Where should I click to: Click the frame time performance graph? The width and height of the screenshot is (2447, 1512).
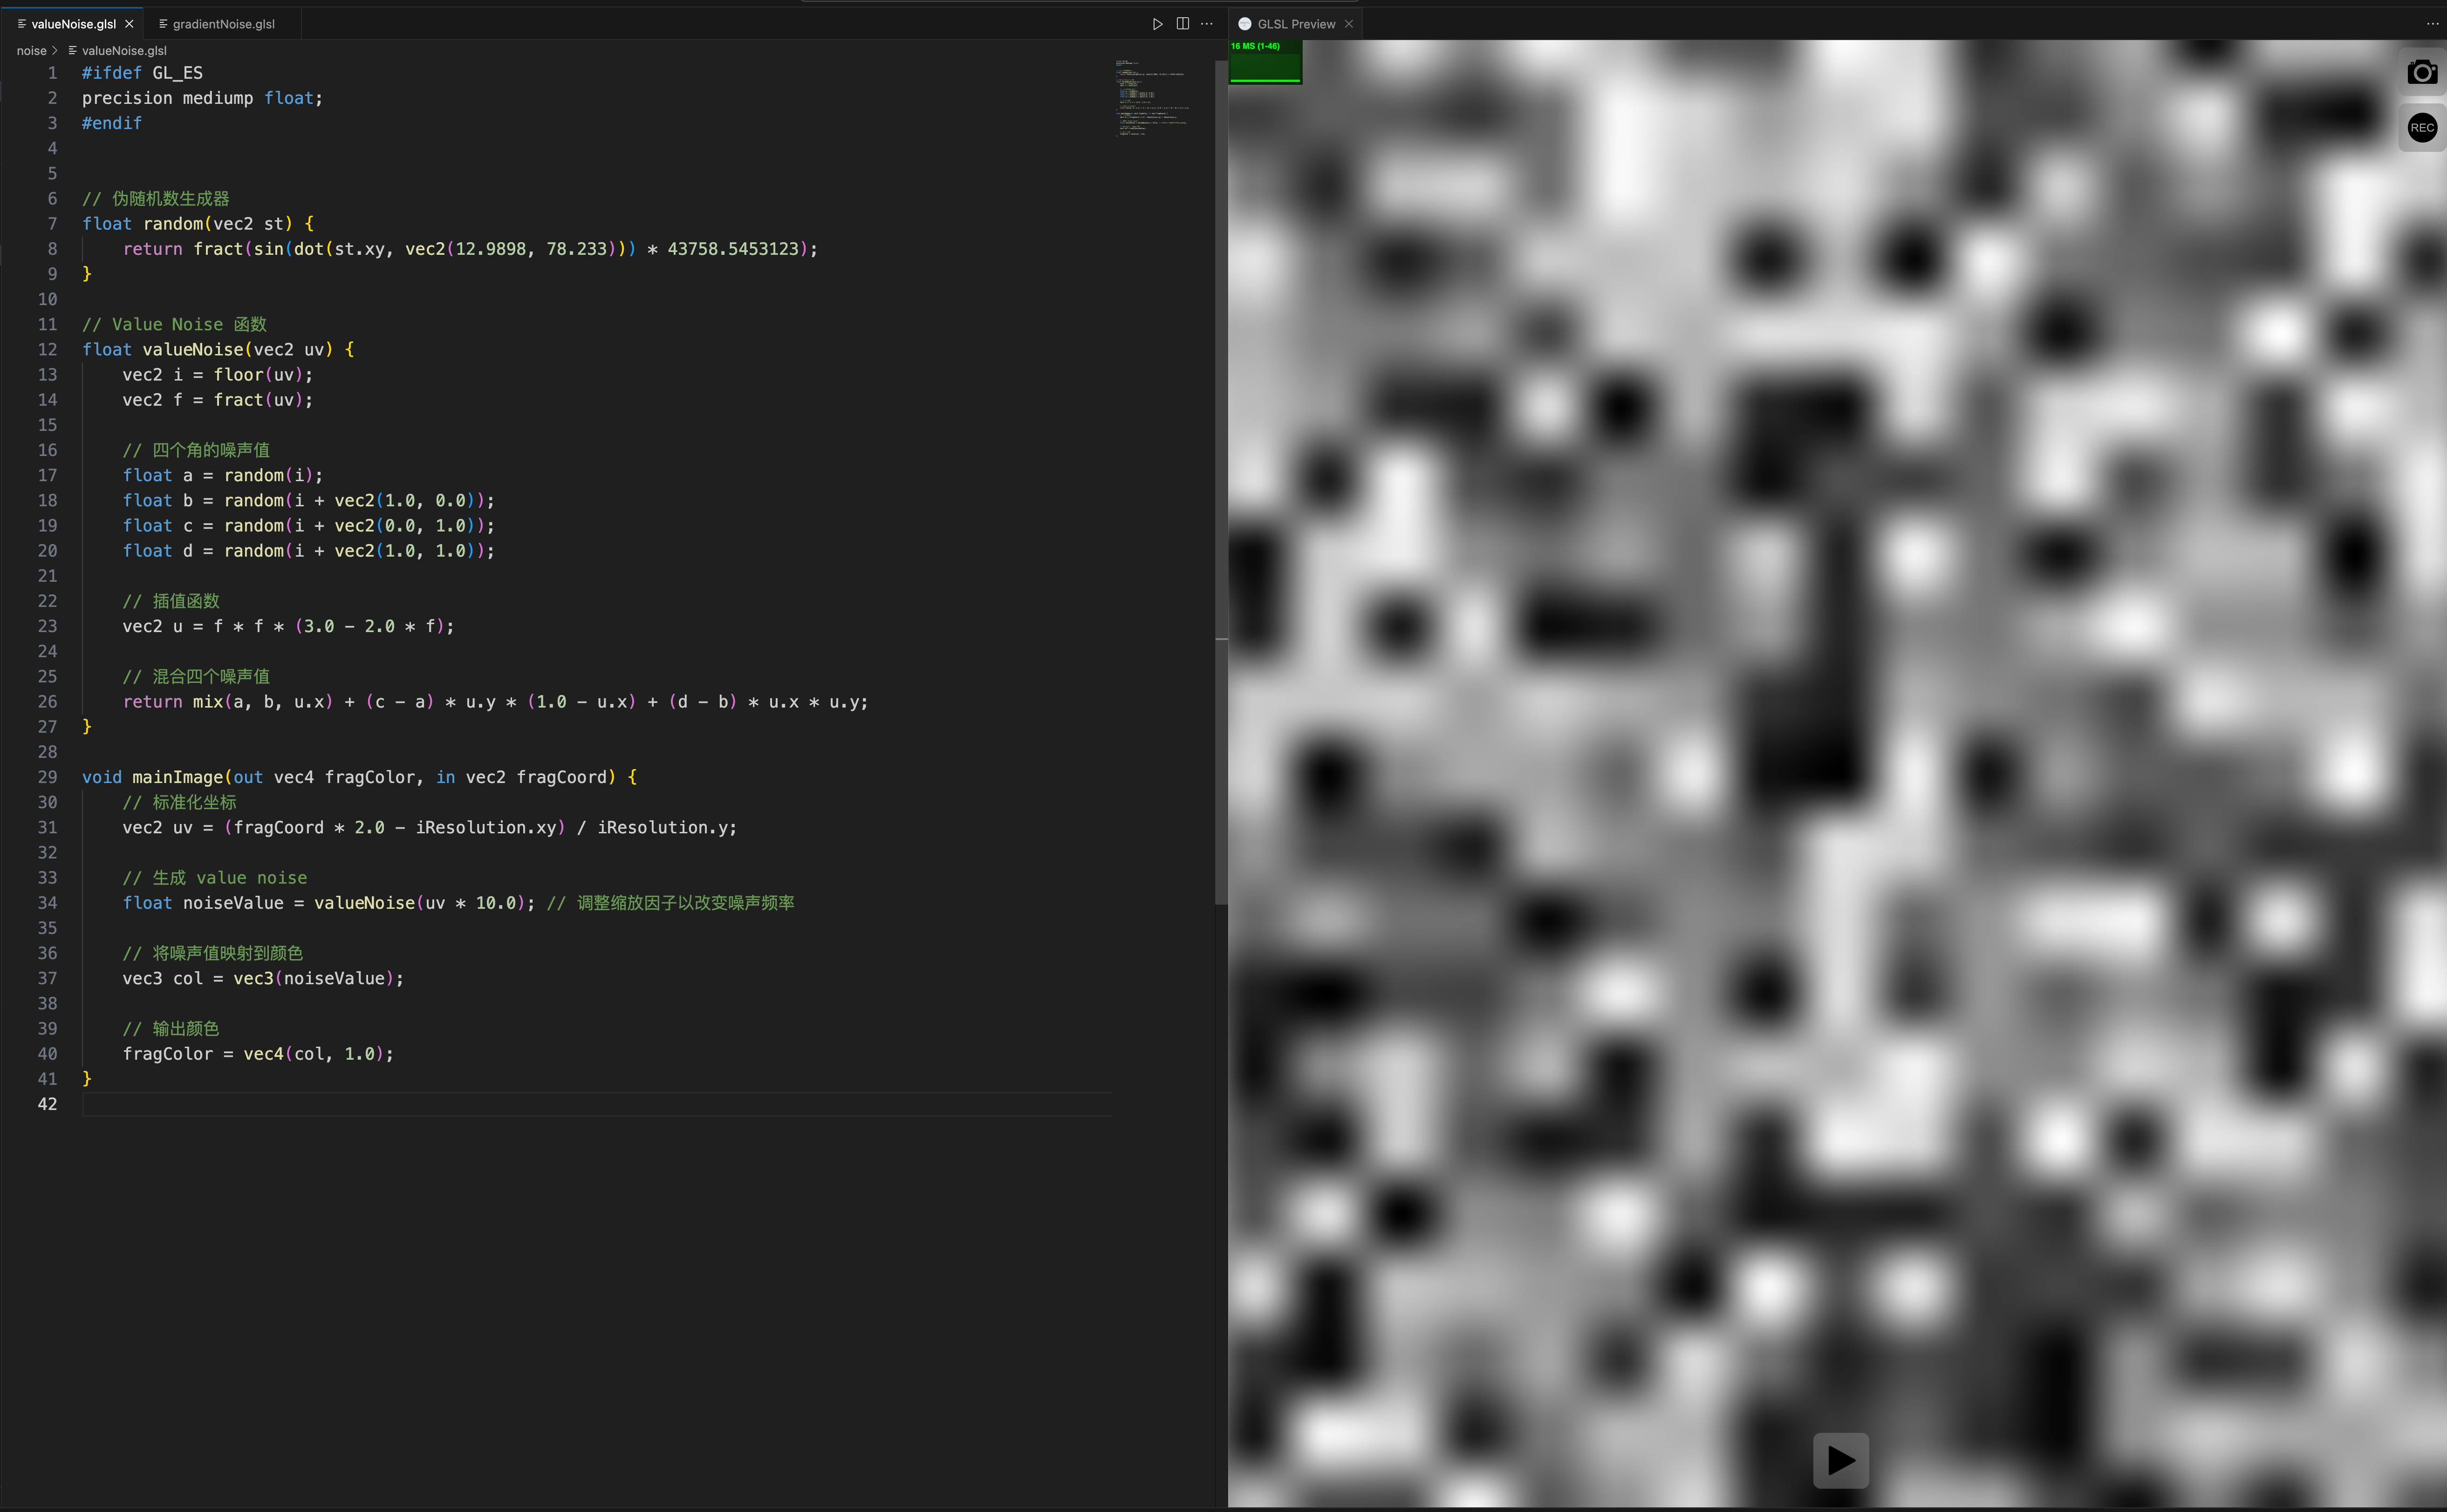1265,62
